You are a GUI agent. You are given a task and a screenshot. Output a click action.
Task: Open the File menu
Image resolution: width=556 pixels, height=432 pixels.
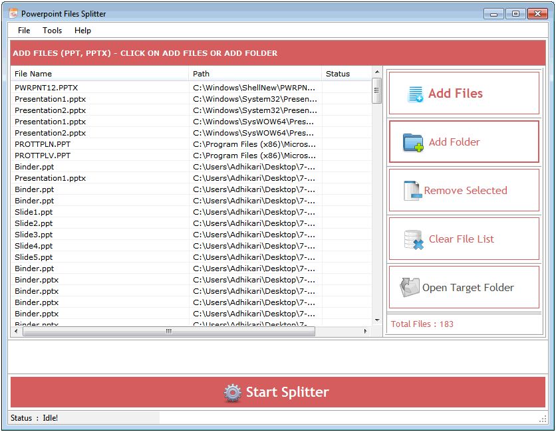click(24, 31)
